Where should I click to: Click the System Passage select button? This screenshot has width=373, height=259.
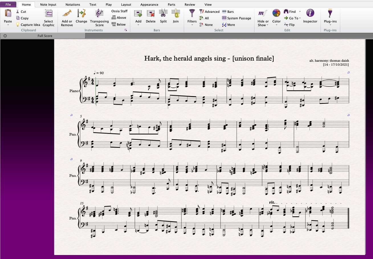click(x=237, y=18)
